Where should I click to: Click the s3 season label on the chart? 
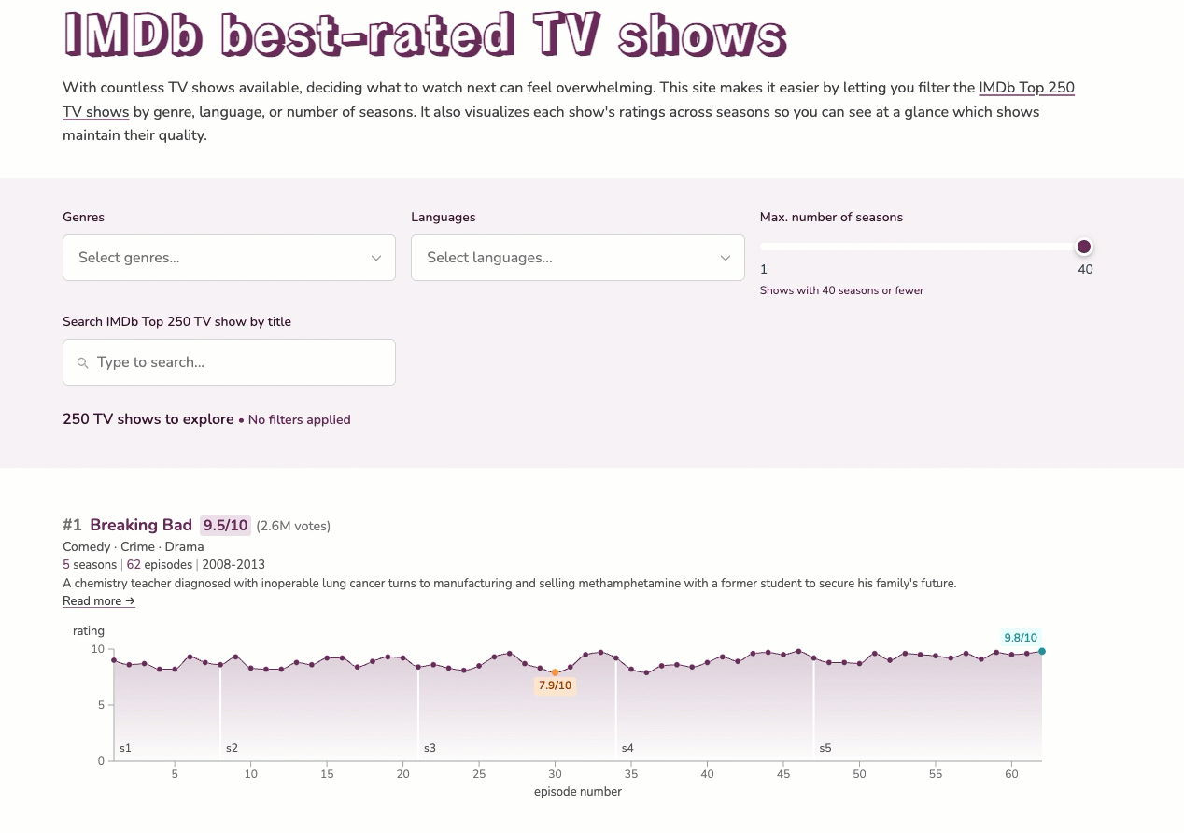coord(429,747)
